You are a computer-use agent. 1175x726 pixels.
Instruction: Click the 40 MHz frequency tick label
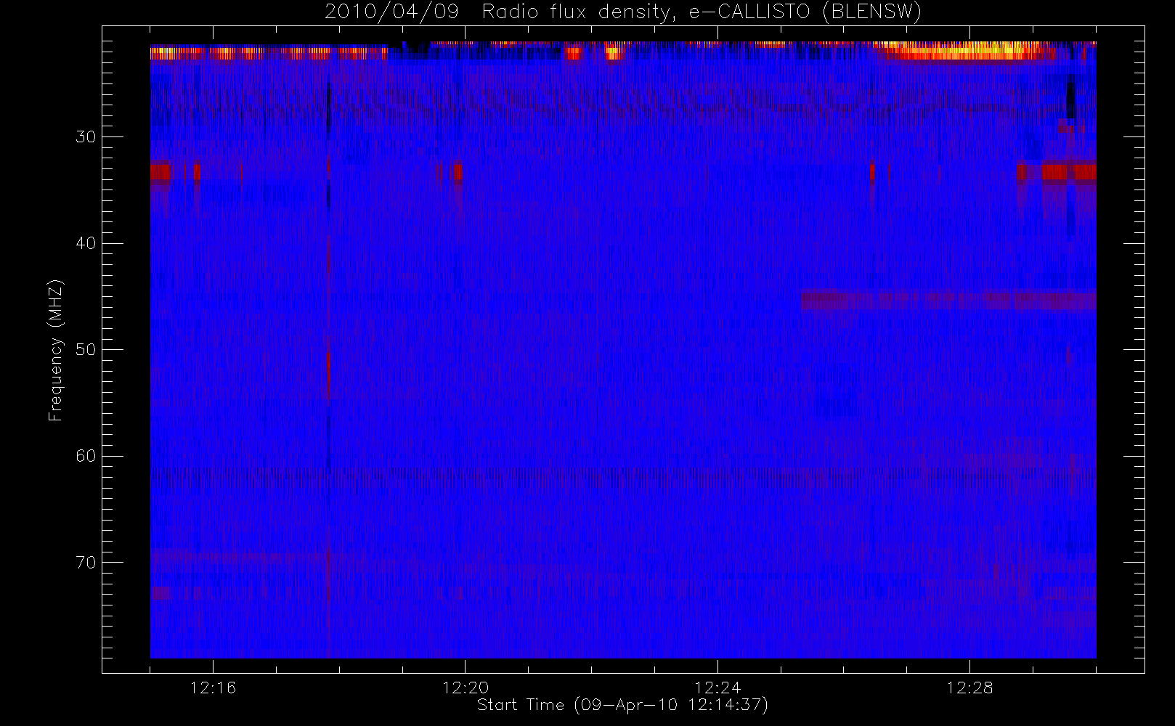85,243
